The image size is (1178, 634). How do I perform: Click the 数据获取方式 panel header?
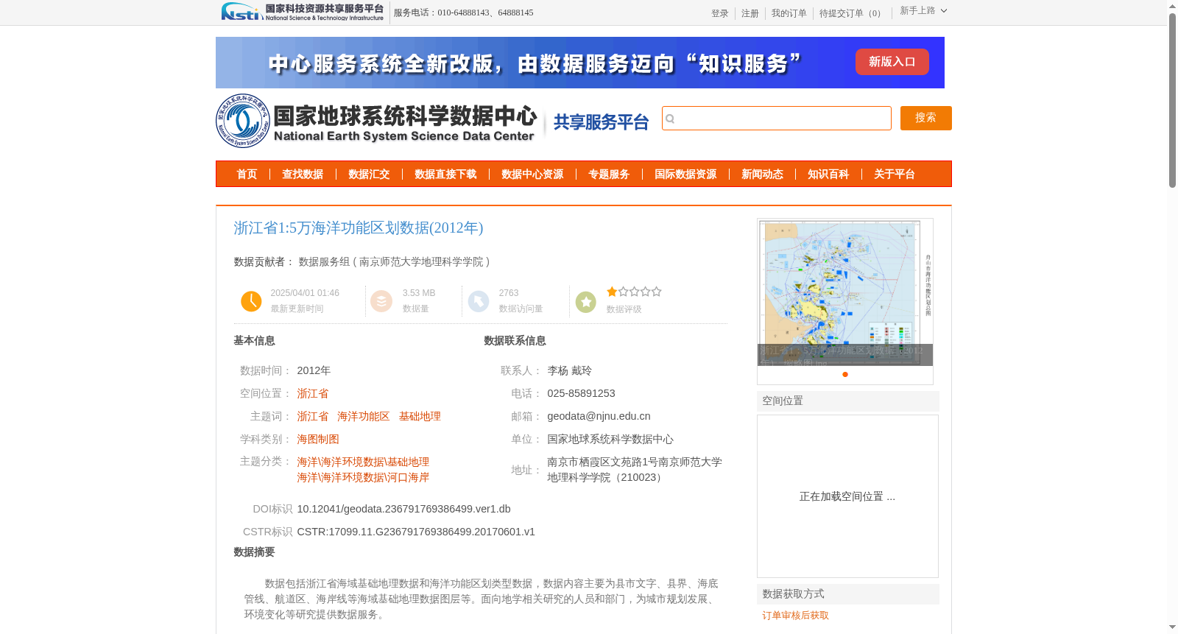click(x=848, y=594)
